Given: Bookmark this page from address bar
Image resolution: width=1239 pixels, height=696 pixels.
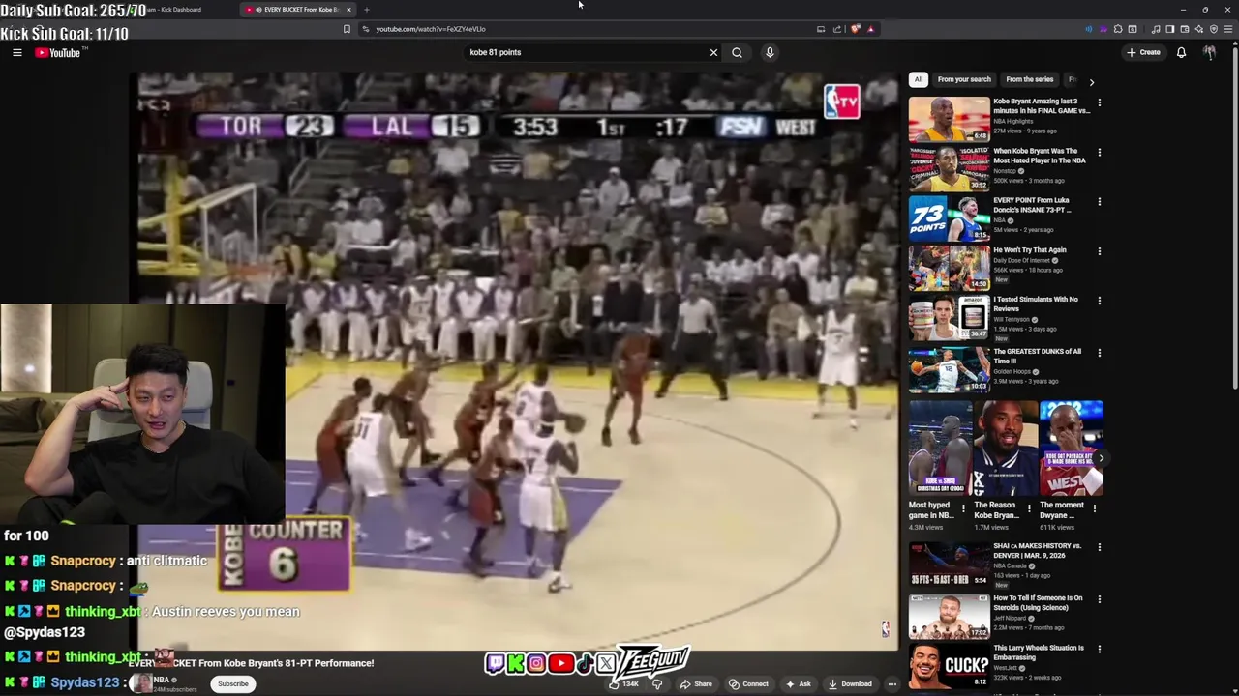Looking at the screenshot, I should pyautogui.click(x=347, y=29).
